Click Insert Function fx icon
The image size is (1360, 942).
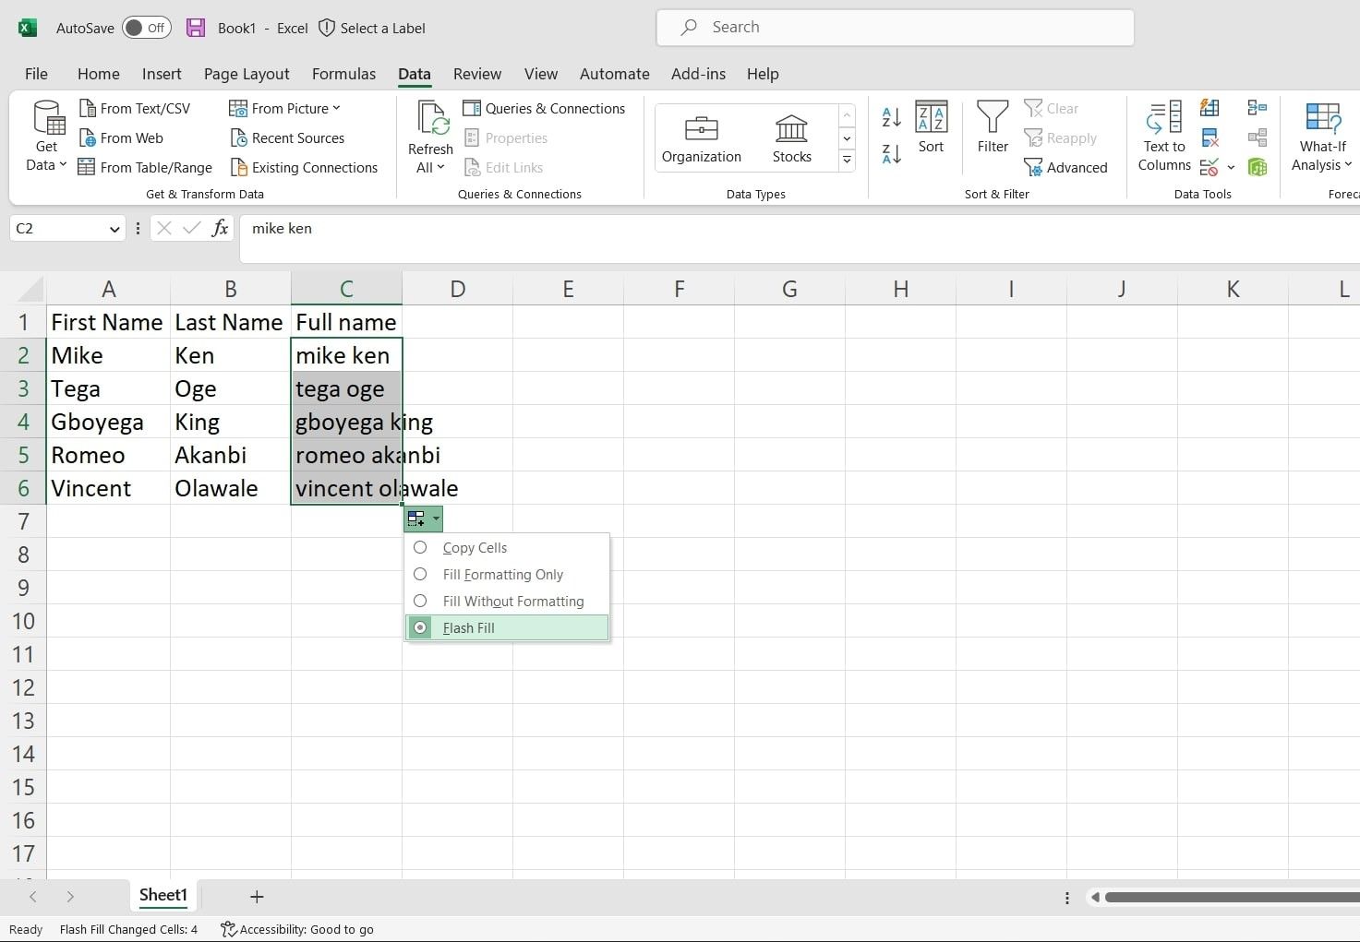220,228
